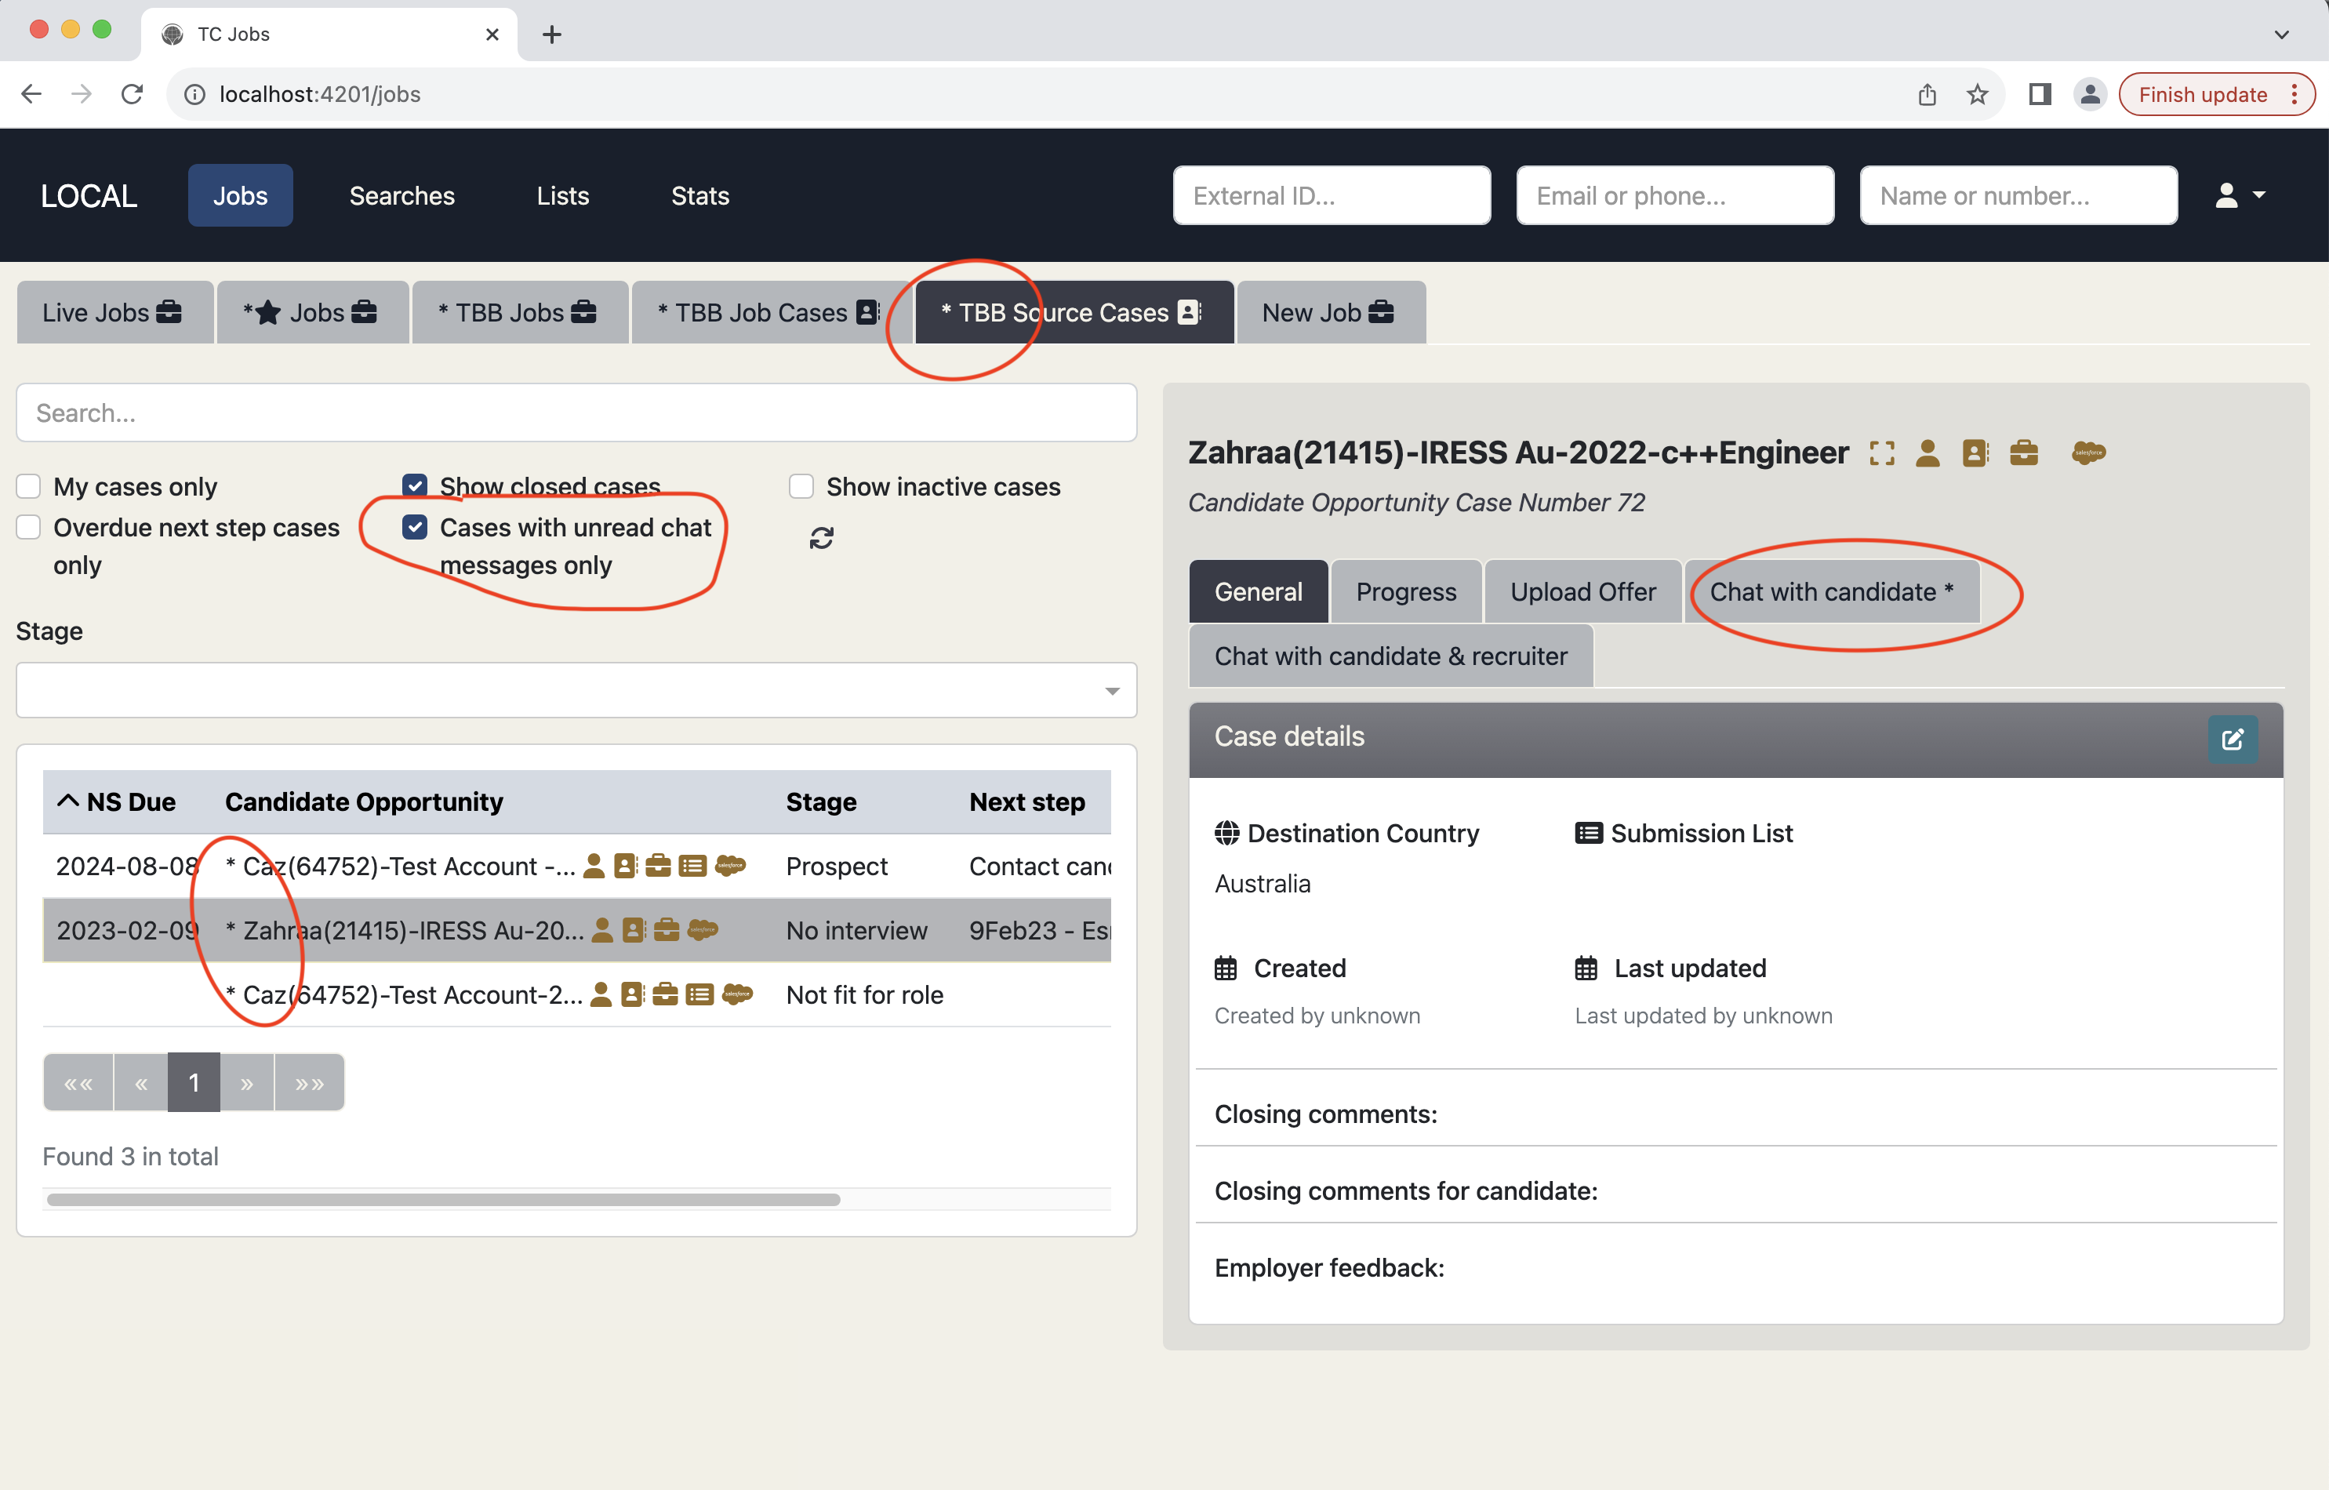2329x1490 pixels.
Task: Click the Finish update button
Action: click(2202, 94)
